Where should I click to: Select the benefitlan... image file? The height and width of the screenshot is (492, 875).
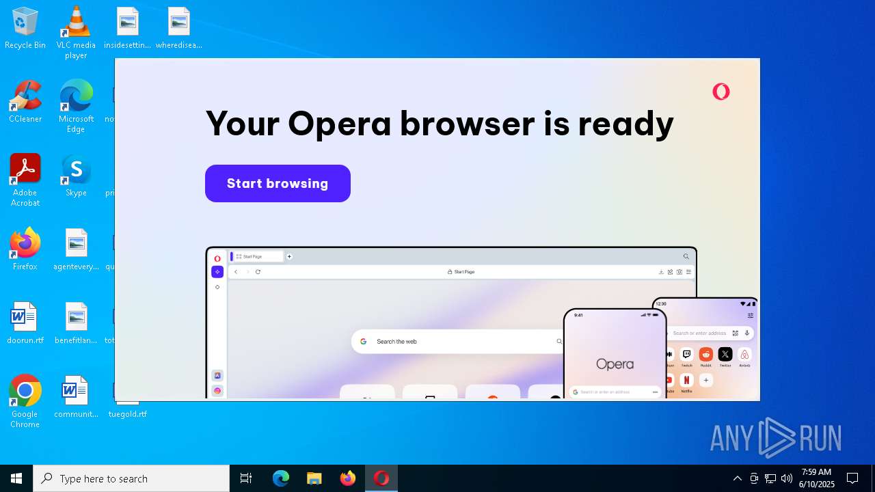coord(76,324)
